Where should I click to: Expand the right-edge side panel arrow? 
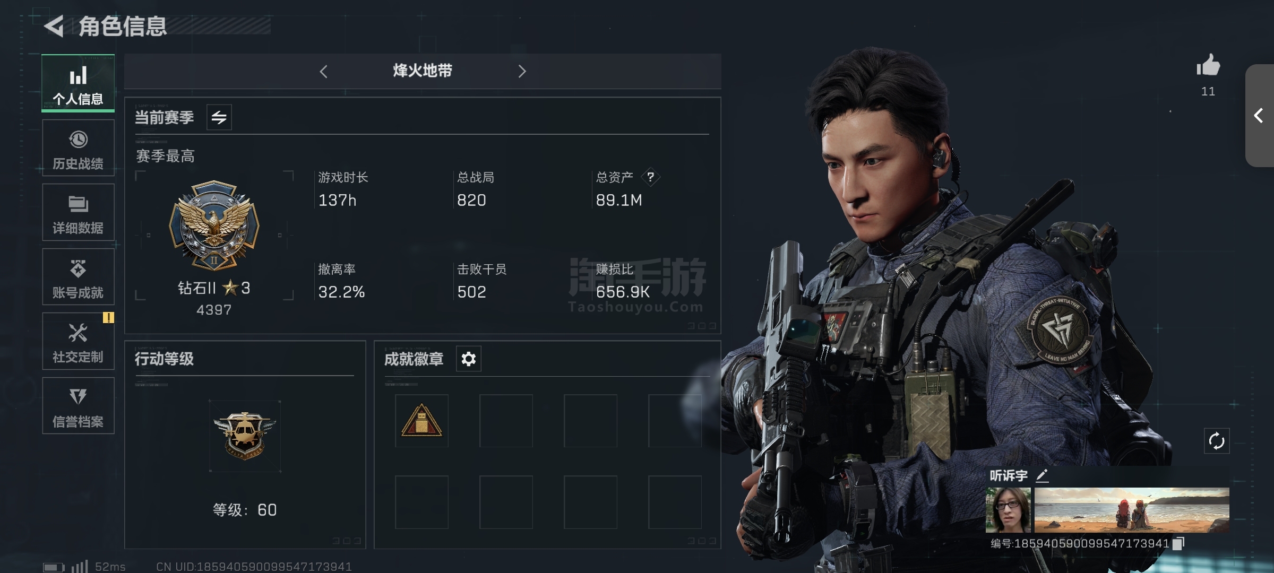point(1260,116)
